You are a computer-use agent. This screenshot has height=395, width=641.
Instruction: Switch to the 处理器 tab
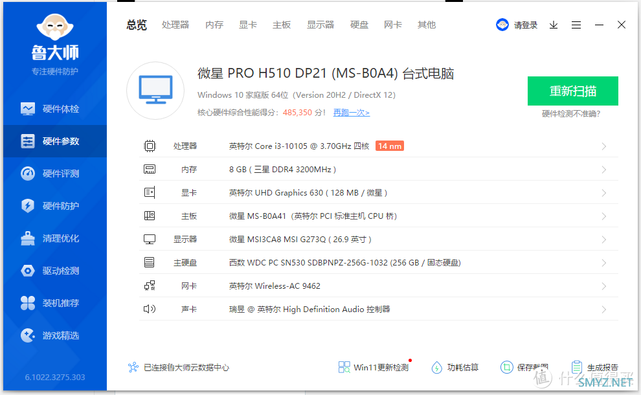tap(175, 25)
